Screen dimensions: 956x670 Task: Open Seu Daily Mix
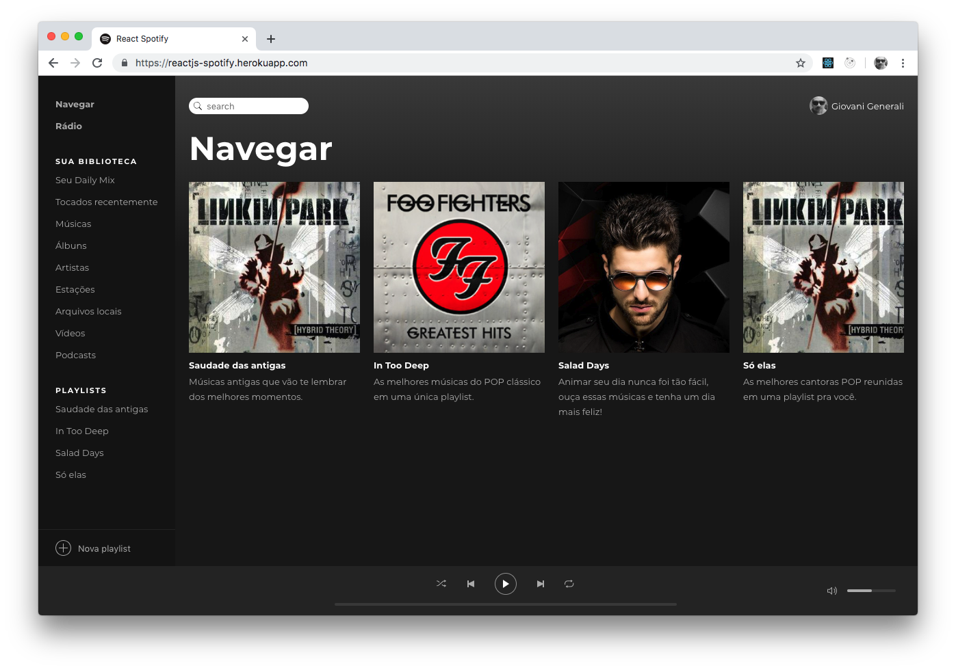click(85, 180)
